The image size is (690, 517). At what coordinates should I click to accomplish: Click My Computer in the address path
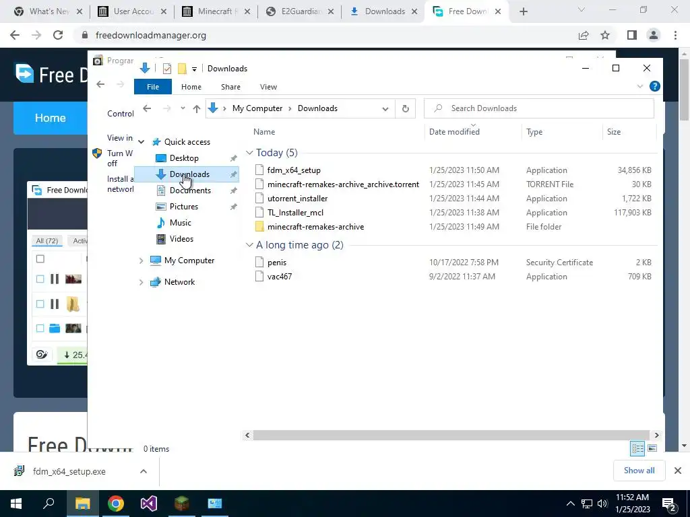(x=257, y=108)
